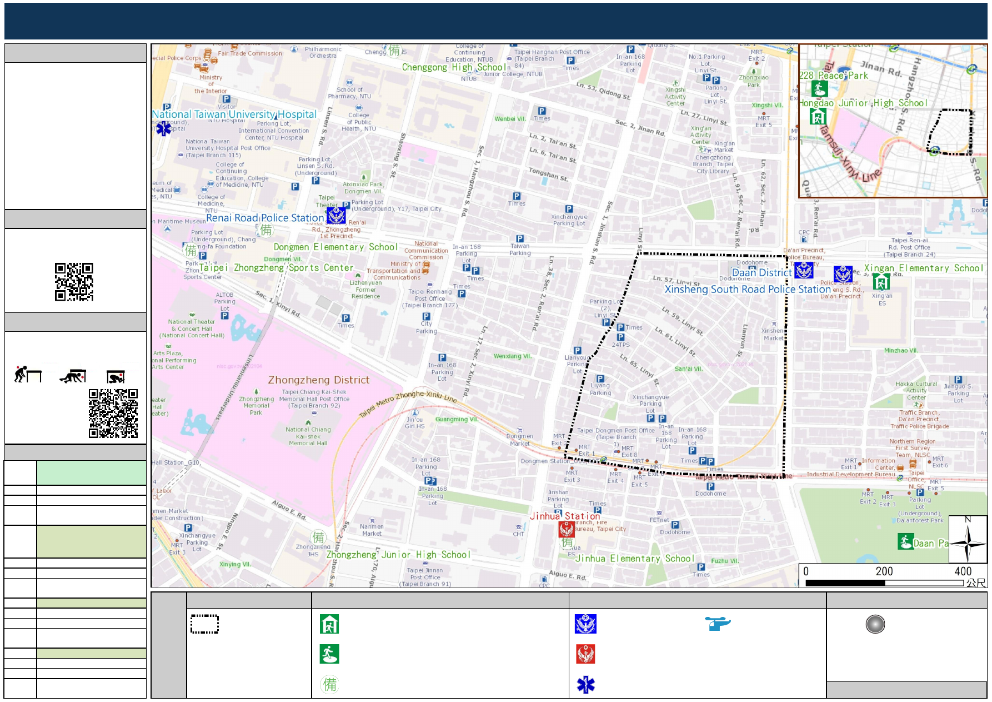Click the blue medical star icon in the legend
This screenshot has height=702, width=992.
tap(585, 685)
